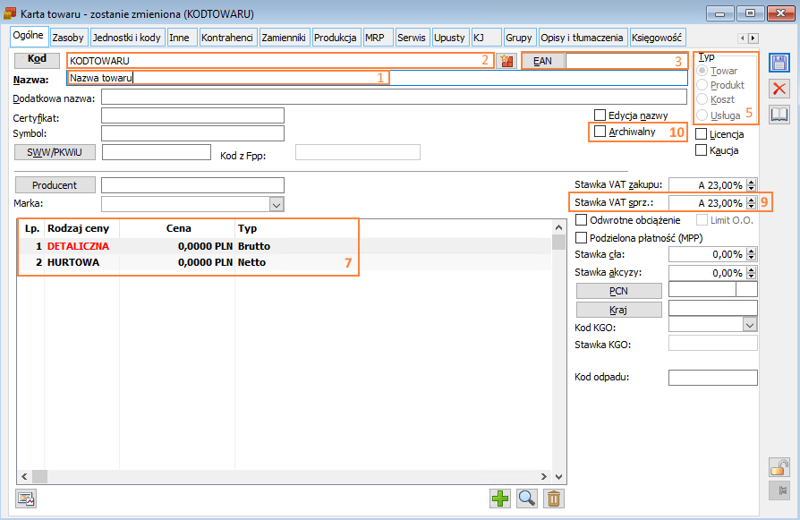
Task: Toggle the Edycja nazwy checkbox
Action: point(600,115)
